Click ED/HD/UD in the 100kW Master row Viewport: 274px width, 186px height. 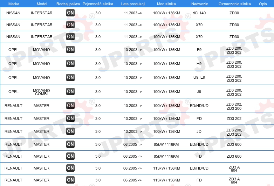[x=199, y=106]
